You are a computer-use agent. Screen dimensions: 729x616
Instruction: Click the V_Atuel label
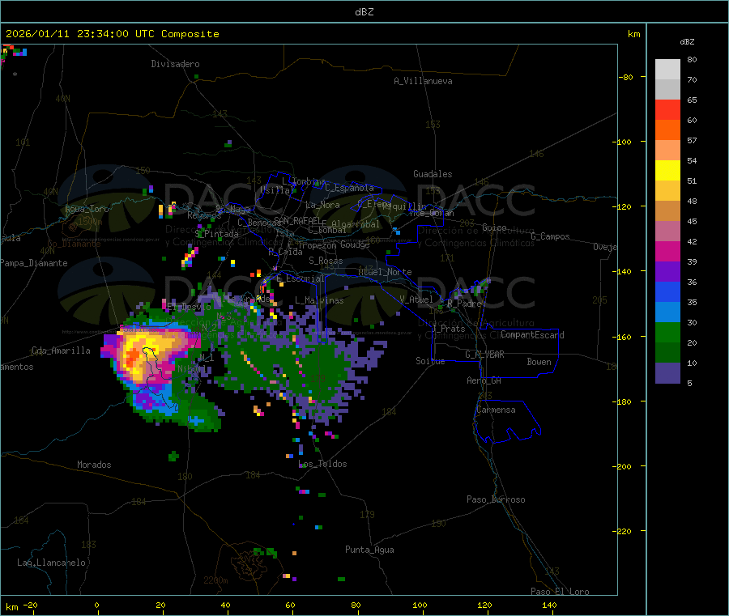tap(416, 300)
